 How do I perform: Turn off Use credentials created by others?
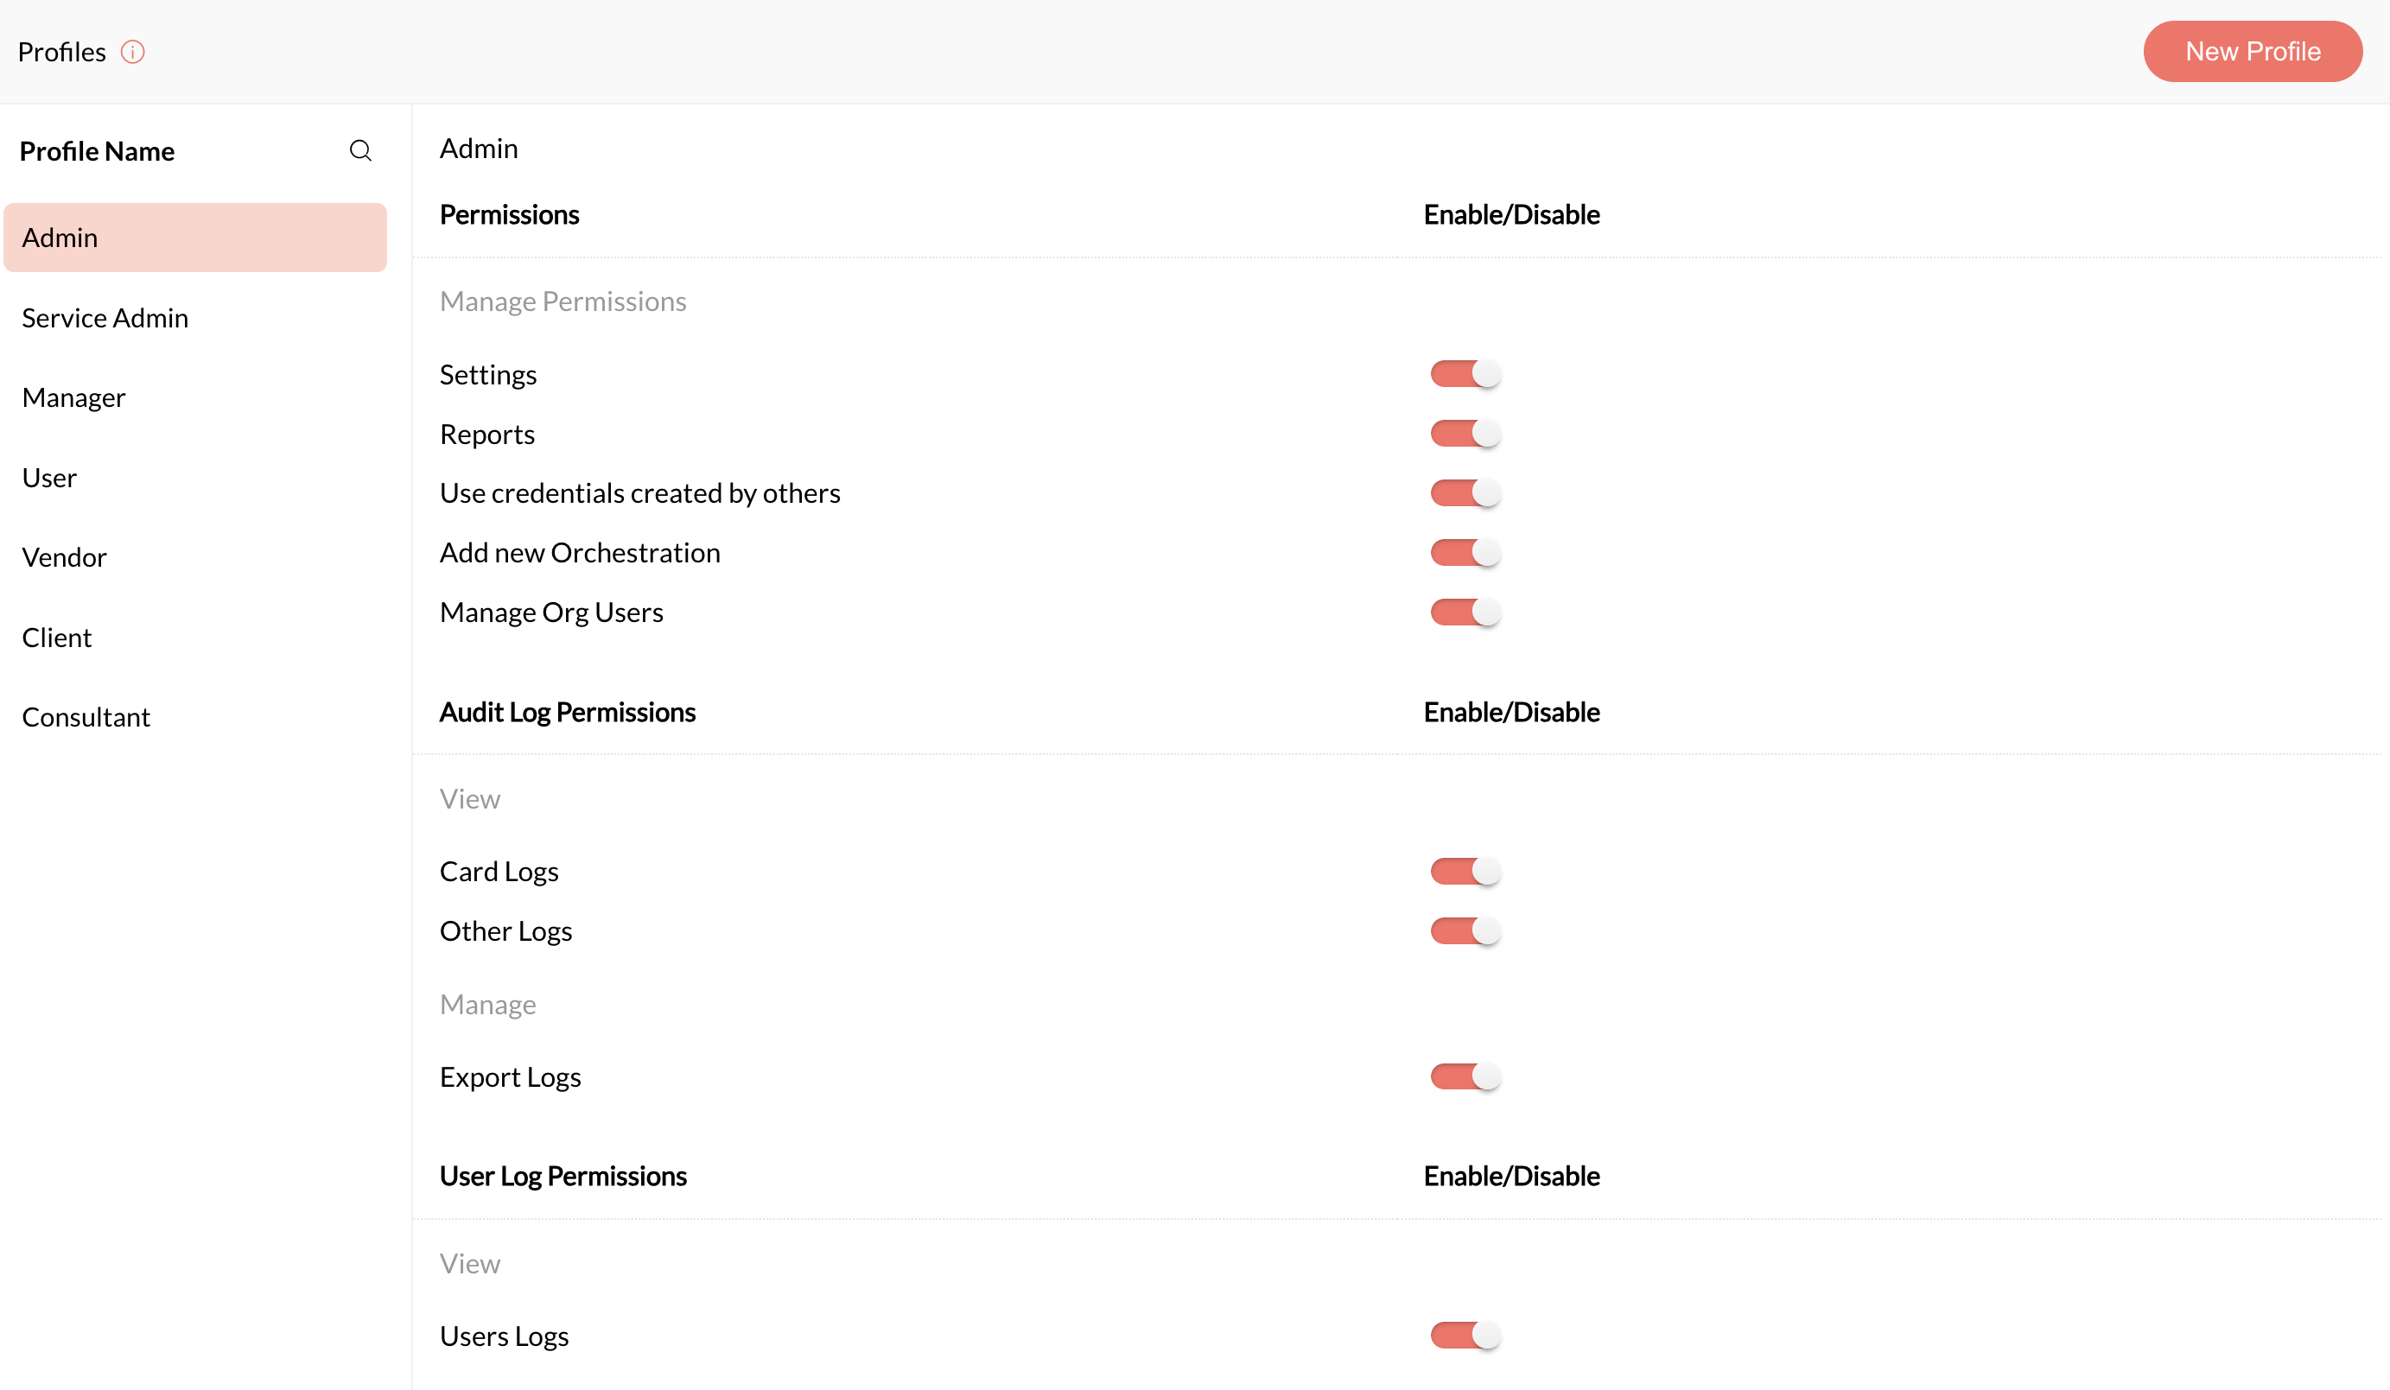[1465, 493]
